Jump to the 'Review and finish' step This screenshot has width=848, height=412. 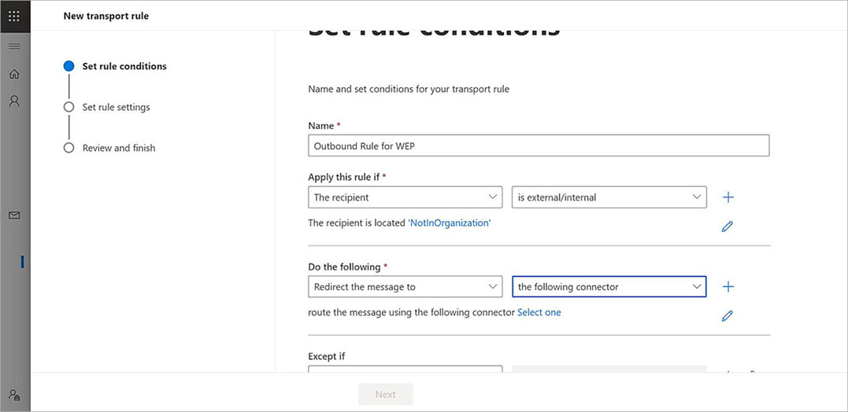pyautogui.click(x=118, y=148)
